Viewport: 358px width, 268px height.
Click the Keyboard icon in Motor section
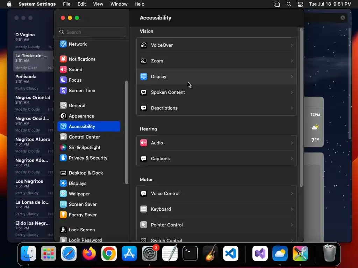click(x=144, y=209)
